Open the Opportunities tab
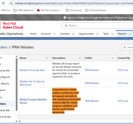 [x=86, y=34]
